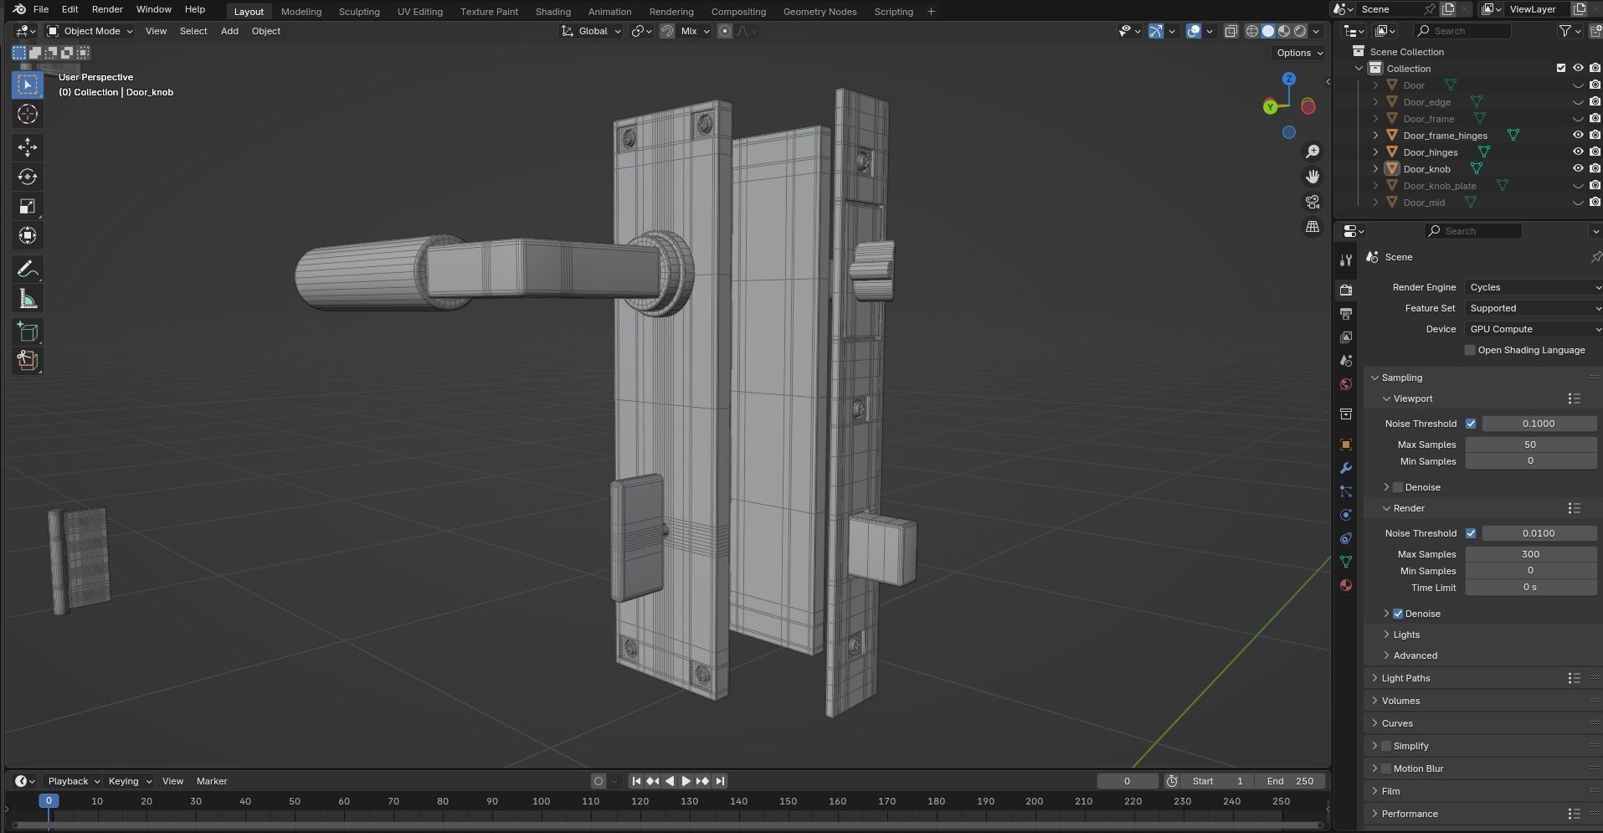Image resolution: width=1603 pixels, height=833 pixels.
Task: Expand the Volumes panel
Action: click(x=1400, y=701)
